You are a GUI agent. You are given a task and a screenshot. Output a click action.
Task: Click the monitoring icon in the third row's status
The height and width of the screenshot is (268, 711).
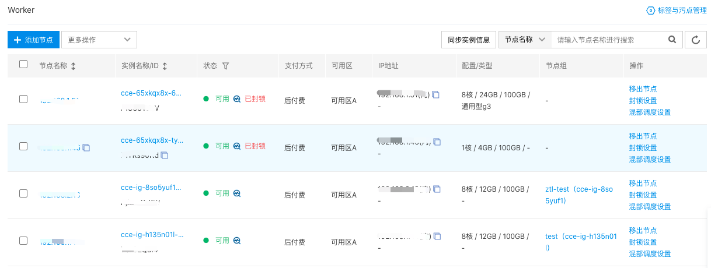pyautogui.click(x=236, y=193)
